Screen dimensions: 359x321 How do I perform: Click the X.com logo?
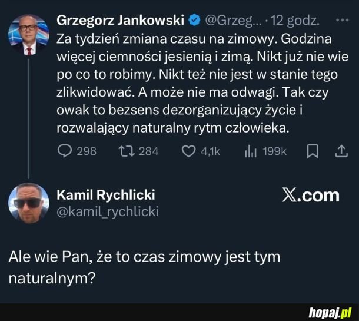click(311, 196)
